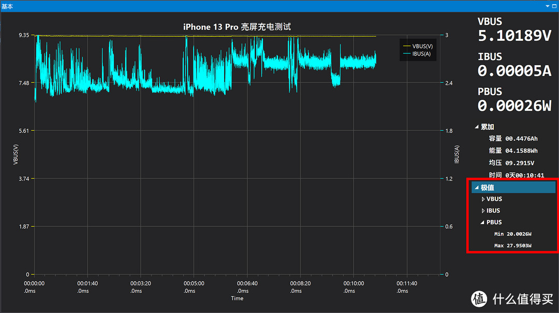The height and width of the screenshot is (313, 559).
Task: Collapse the 极值 section triangle
Action: [x=477, y=187]
